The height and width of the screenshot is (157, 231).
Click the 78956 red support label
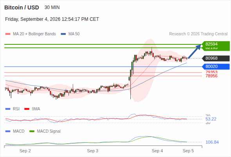coord(211,76)
